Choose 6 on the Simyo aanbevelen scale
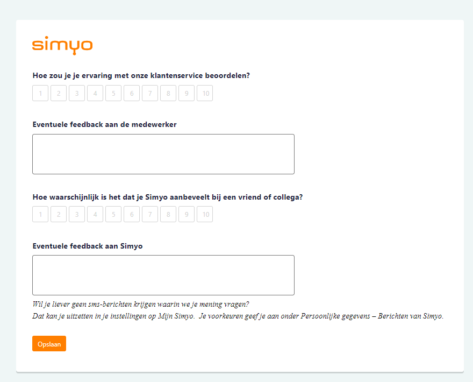The width and height of the screenshot is (473, 382). pos(132,214)
